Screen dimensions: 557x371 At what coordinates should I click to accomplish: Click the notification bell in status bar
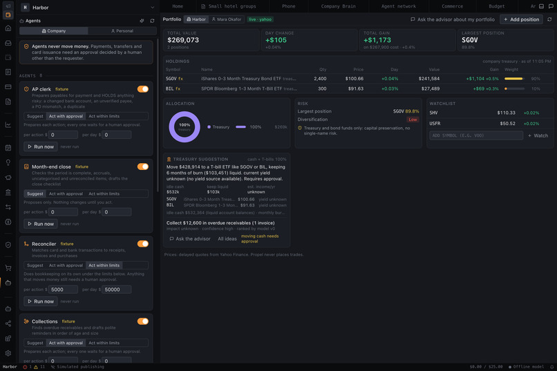[551, 367]
